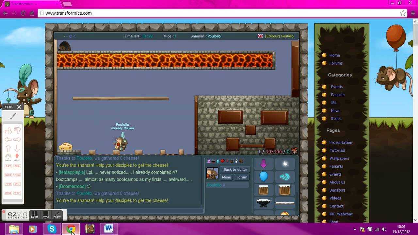418x235 pixels.
Task: Pick the up arrow stamp
Action: click(x=8, y=149)
